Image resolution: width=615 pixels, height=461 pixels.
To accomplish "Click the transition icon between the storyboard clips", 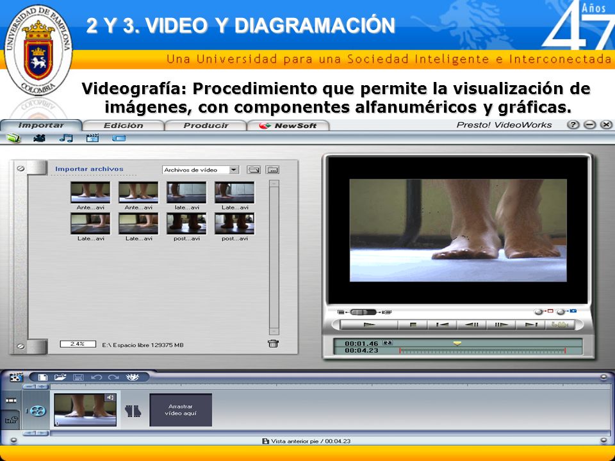I will (133, 411).
